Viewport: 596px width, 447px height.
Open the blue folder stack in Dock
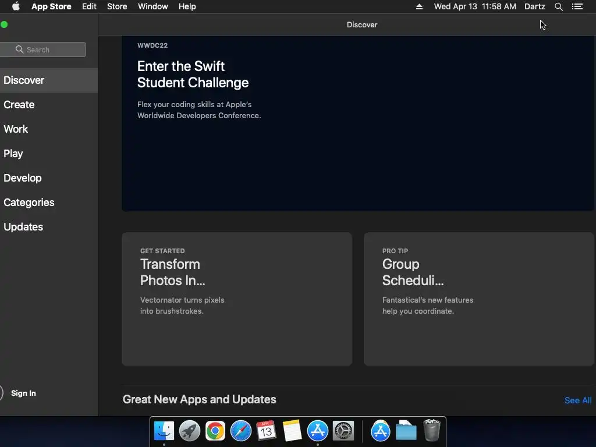tap(406, 431)
